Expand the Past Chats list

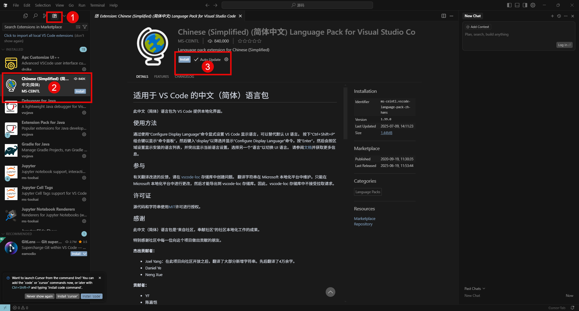click(x=475, y=288)
